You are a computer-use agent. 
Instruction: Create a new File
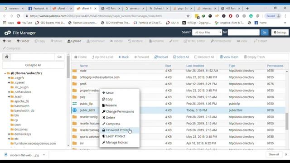coord(7,41)
